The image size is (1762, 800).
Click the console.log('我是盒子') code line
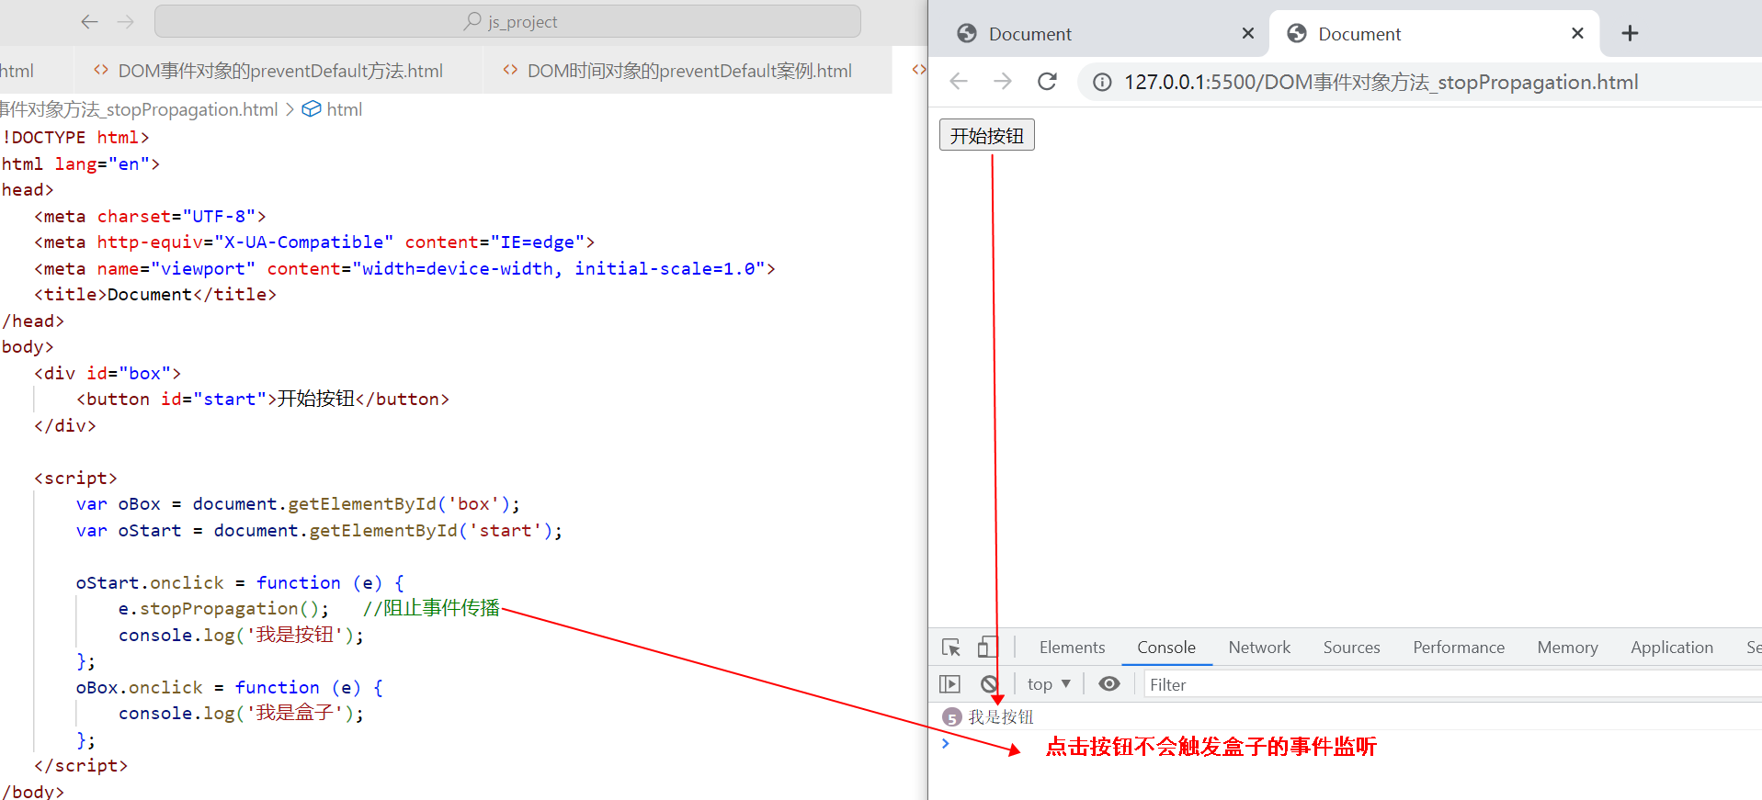(x=241, y=714)
